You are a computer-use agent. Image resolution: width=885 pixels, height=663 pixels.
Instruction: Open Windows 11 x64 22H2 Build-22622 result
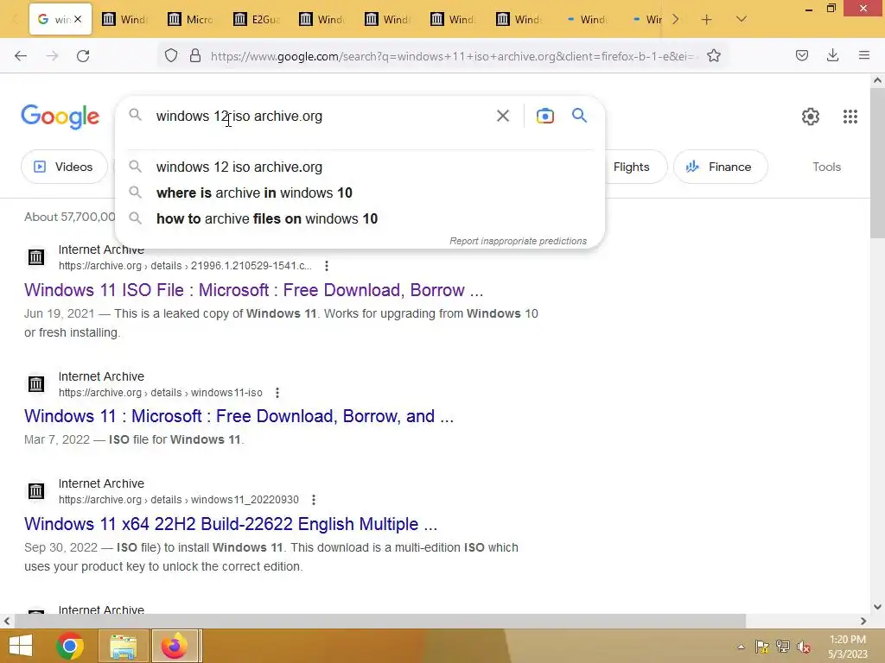(x=231, y=524)
